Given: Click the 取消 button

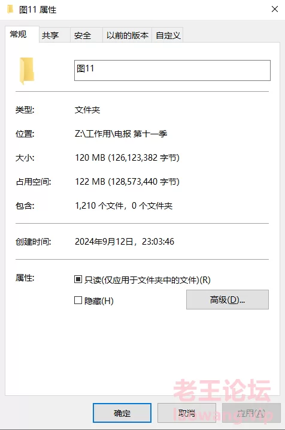Looking at the screenshot, I should point(187,413).
